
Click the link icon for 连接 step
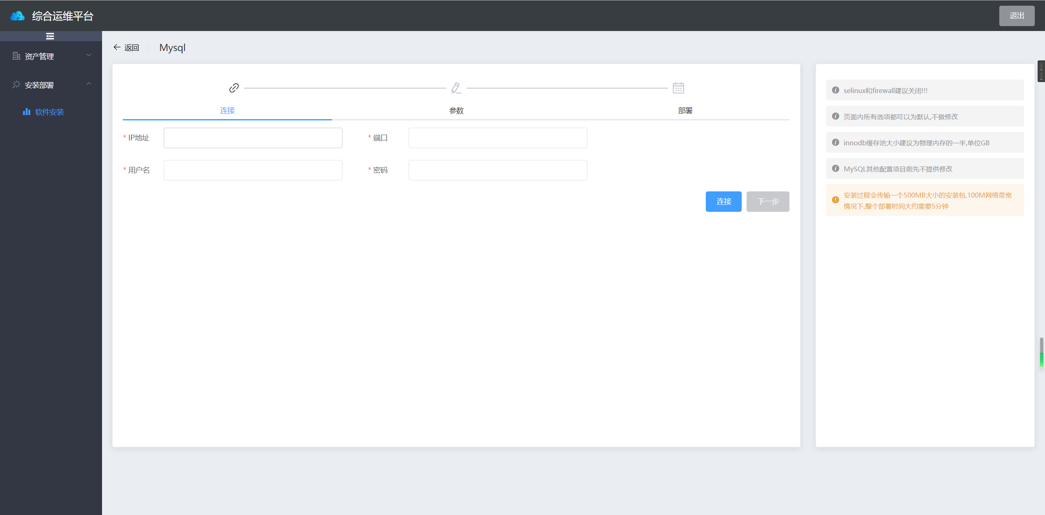[x=233, y=87]
